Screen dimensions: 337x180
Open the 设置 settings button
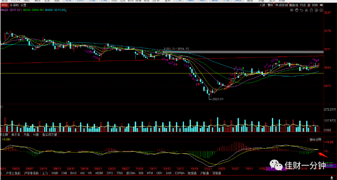click(24, 5)
